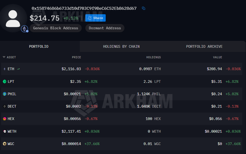
Task: Open the PHIL asset name
Action: [12, 94]
